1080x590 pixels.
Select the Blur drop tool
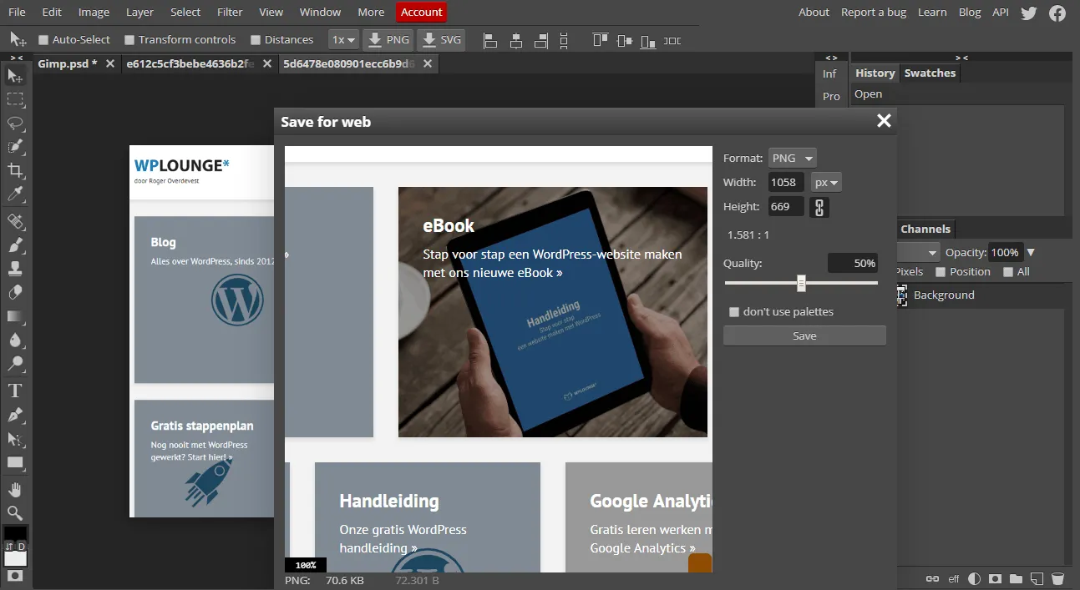pyautogui.click(x=15, y=340)
